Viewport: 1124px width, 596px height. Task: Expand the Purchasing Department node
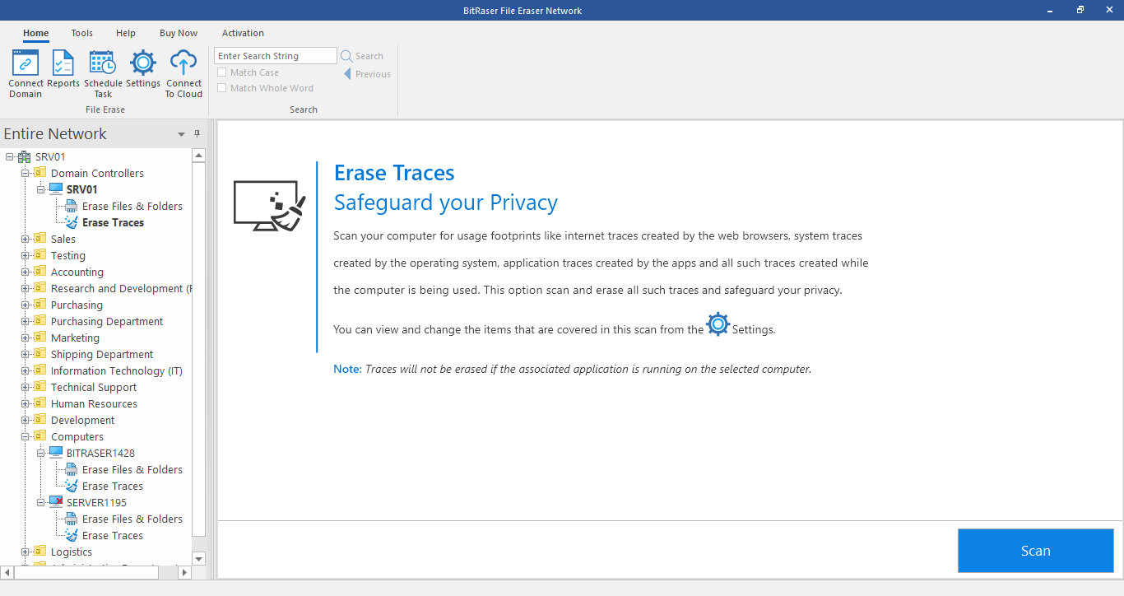point(25,321)
